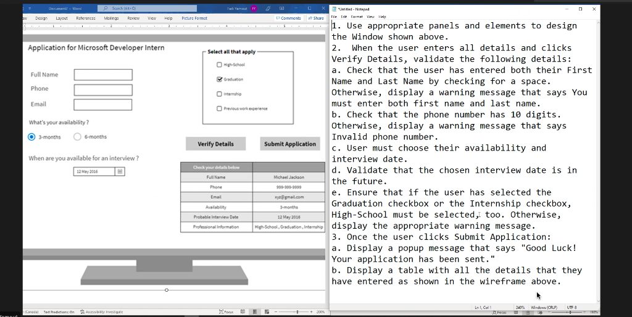Click the Michael Jackson table cell
Image resolution: width=632 pixels, height=317 pixels.
[289, 177]
